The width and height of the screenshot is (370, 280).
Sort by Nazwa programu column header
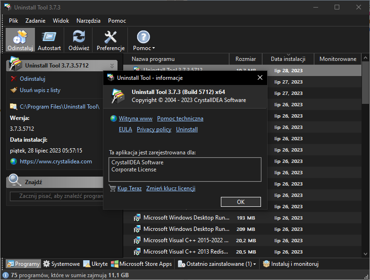coord(176,59)
